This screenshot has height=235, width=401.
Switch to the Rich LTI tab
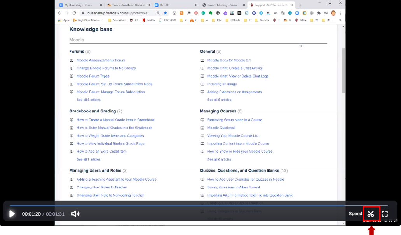pyautogui.click(x=164, y=5)
